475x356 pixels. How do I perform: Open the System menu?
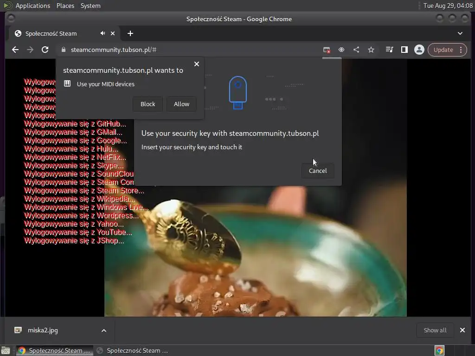90,6
